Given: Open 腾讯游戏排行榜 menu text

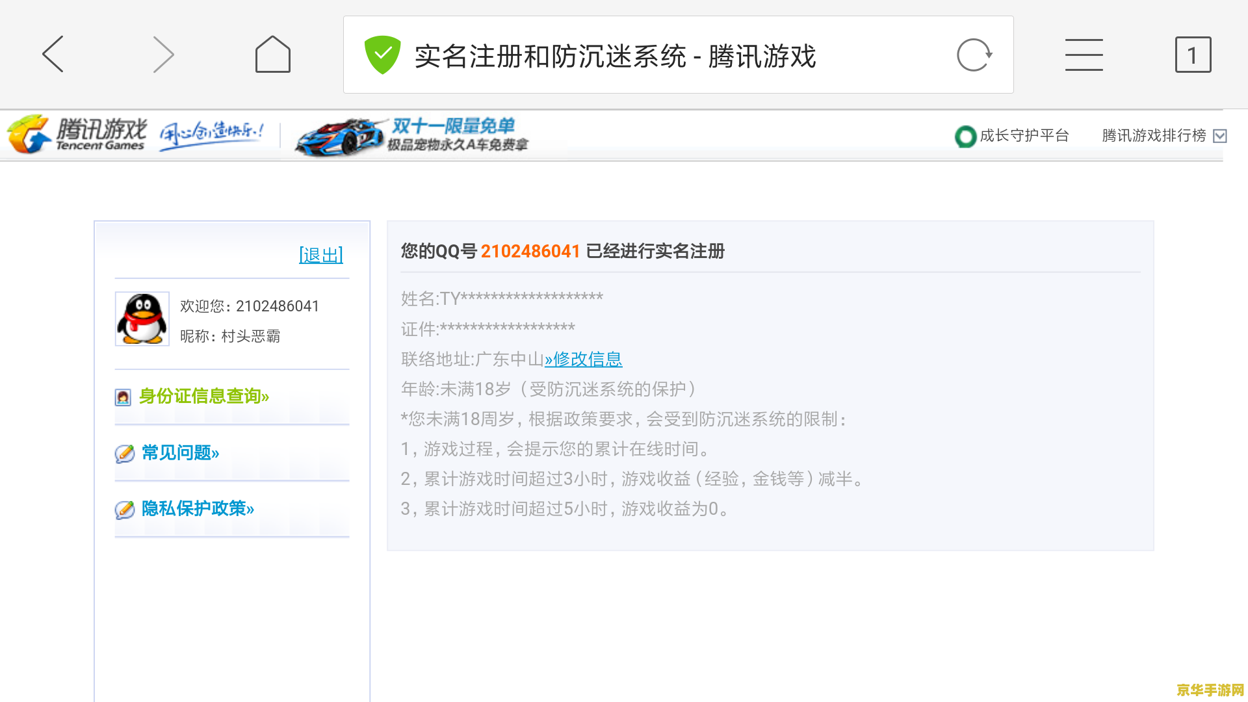Looking at the screenshot, I should pyautogui.click(x=1154, y=135).
